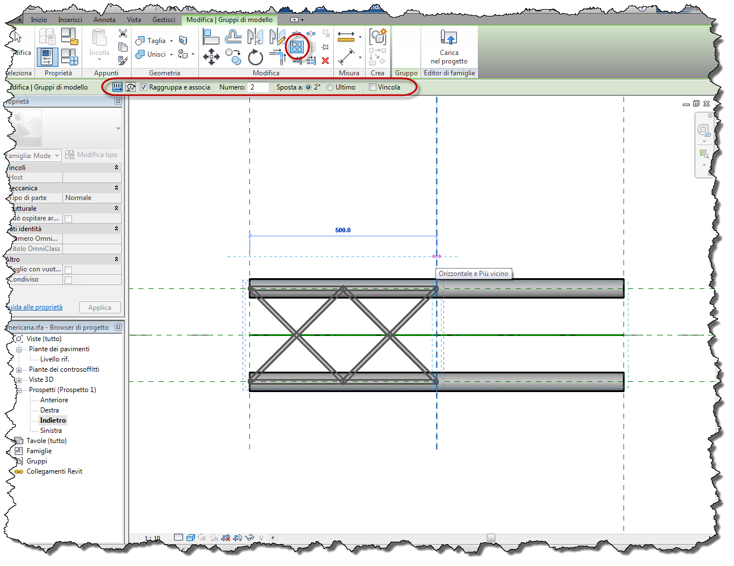Uncheck the Raggruppa e associa checkbox
734x566 pixels.
[x=143, y=87]
